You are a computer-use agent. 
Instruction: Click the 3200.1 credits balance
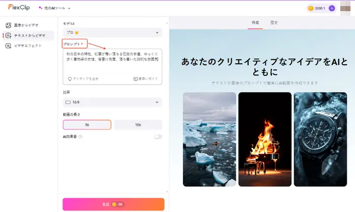(x=319, y=9)
